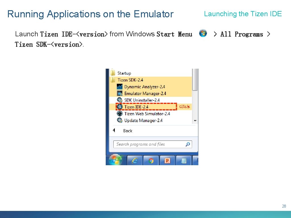Screen dimensions: 291x218
Task: Click the magnifier search icon
Action: click(x=188, y=144)
